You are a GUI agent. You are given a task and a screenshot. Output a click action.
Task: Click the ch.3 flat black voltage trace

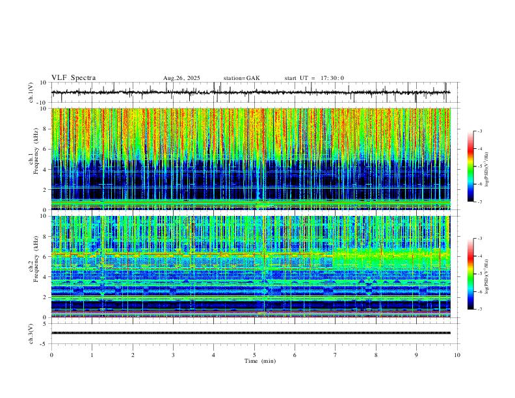(250, 333)
